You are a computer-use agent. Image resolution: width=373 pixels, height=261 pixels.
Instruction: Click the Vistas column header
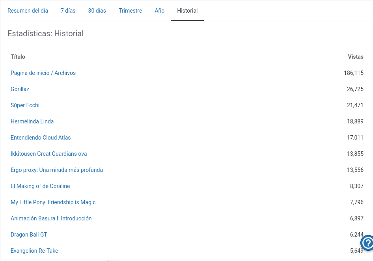[x=355, y=57]
